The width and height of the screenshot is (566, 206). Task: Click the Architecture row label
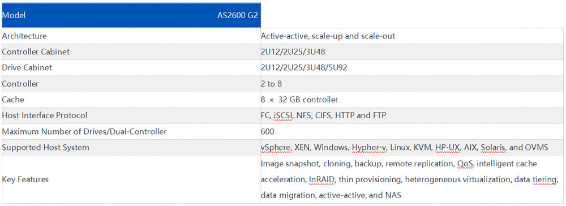point(24,36)
